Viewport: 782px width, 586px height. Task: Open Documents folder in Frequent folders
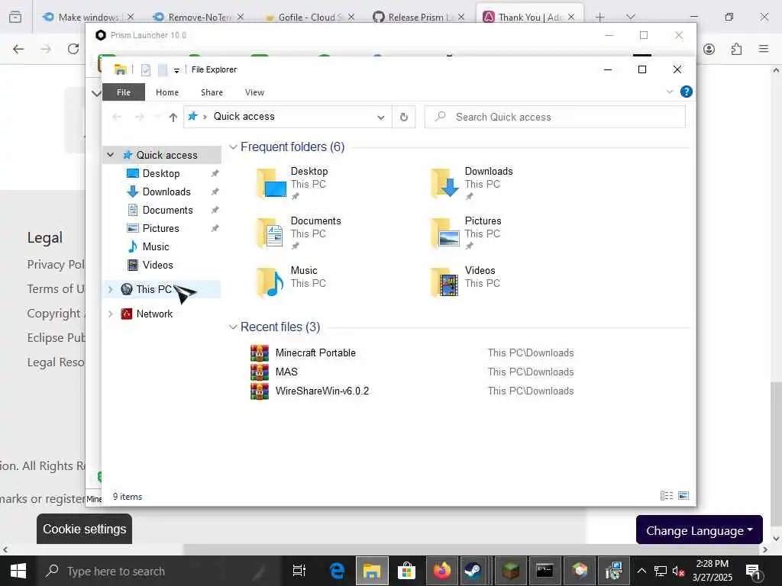(299, 233)
